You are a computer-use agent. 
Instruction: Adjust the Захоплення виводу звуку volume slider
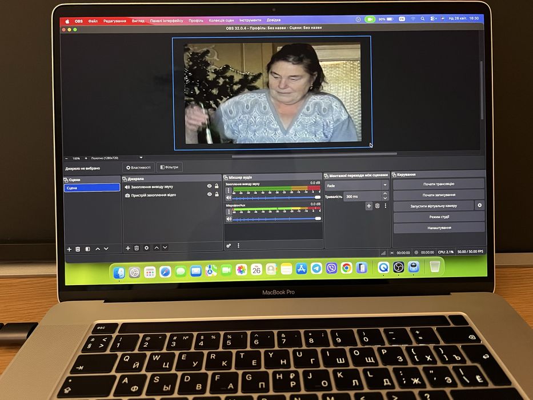(277, 197)
